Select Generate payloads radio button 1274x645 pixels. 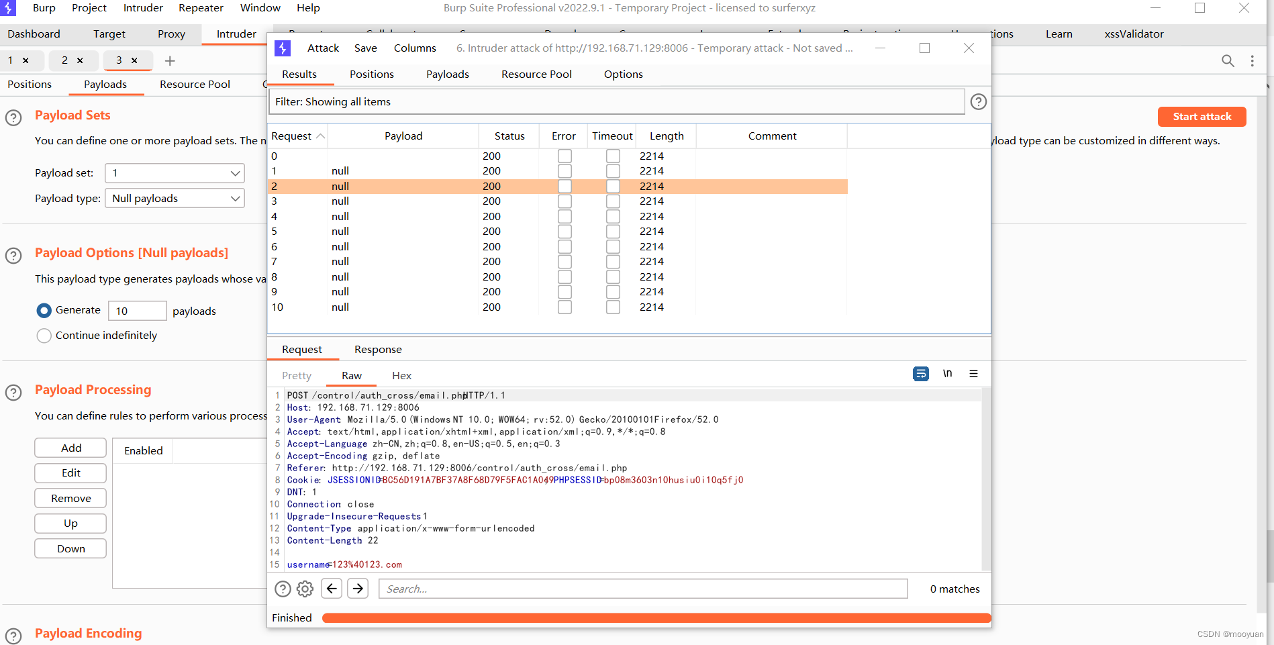tap(44, 310)
